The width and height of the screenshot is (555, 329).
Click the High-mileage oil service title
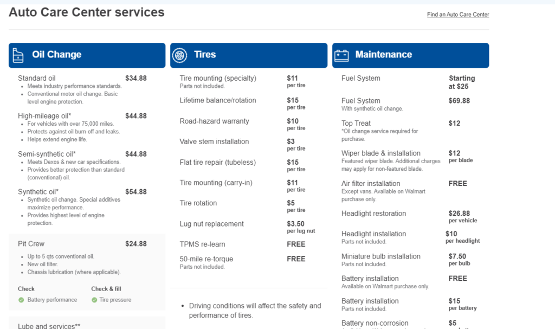44,116
